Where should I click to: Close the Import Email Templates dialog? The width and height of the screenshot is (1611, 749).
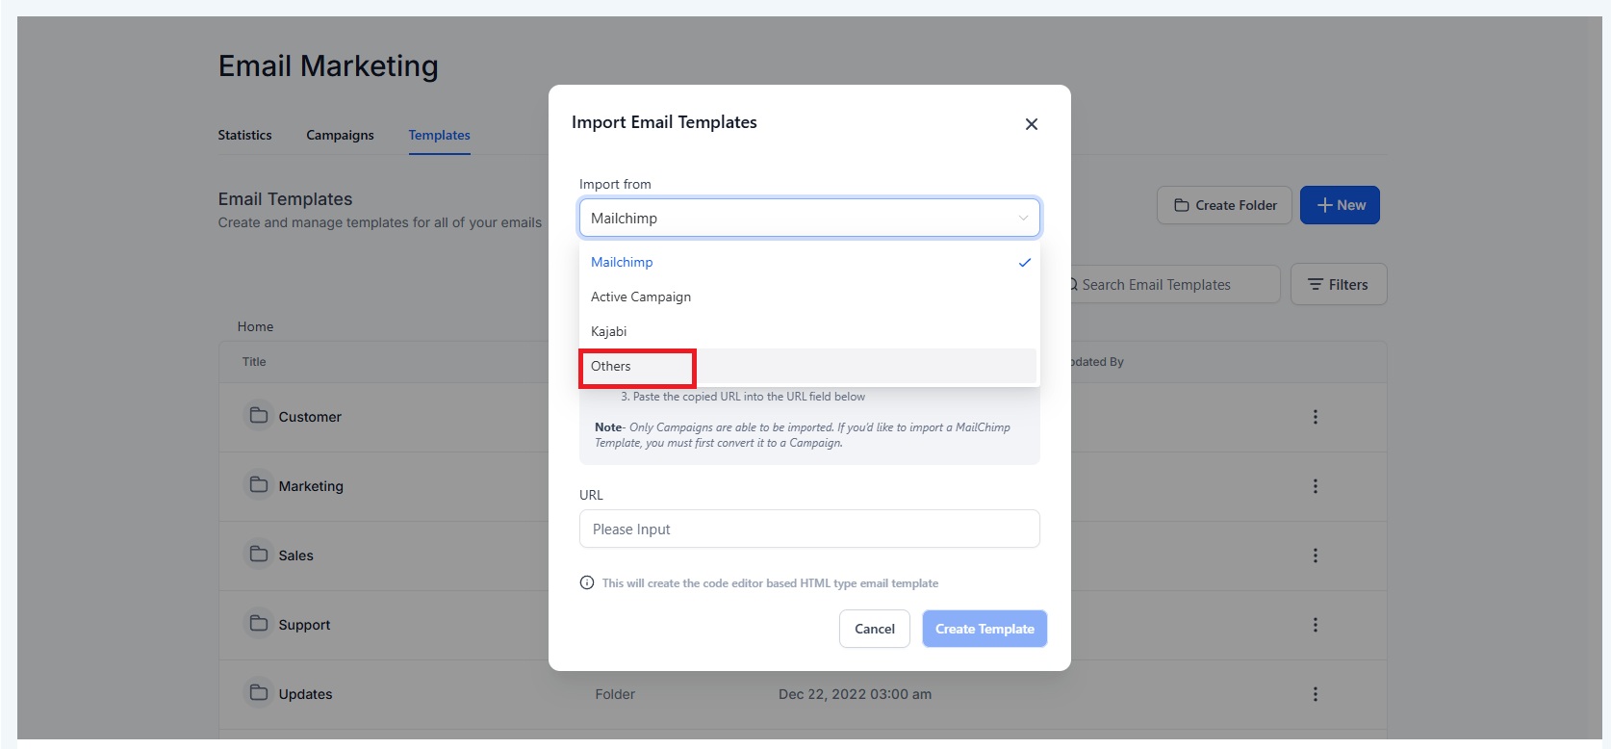pos(1031,124)
